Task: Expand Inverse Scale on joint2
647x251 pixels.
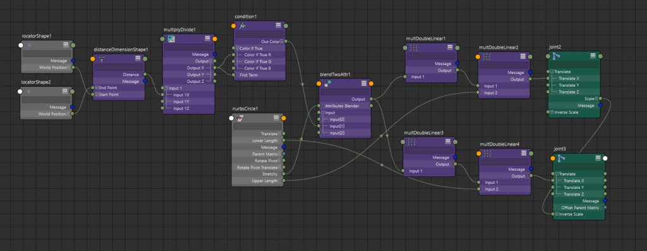Action: 551,112
